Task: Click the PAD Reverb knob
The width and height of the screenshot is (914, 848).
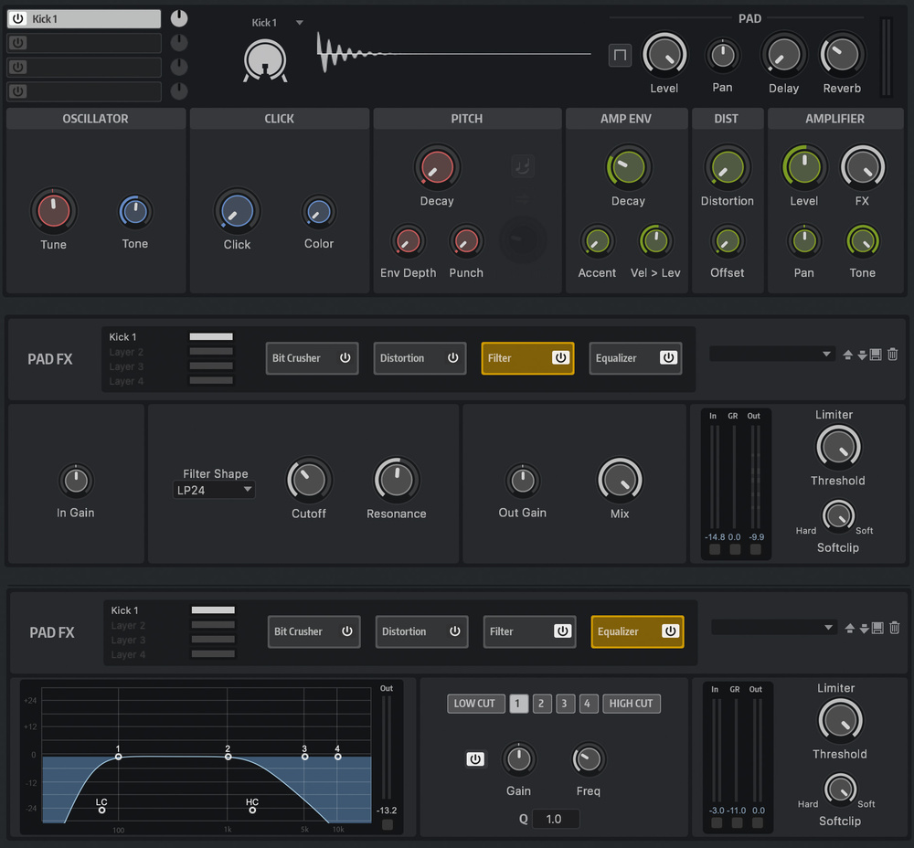Action: click(x=842, y=55)
